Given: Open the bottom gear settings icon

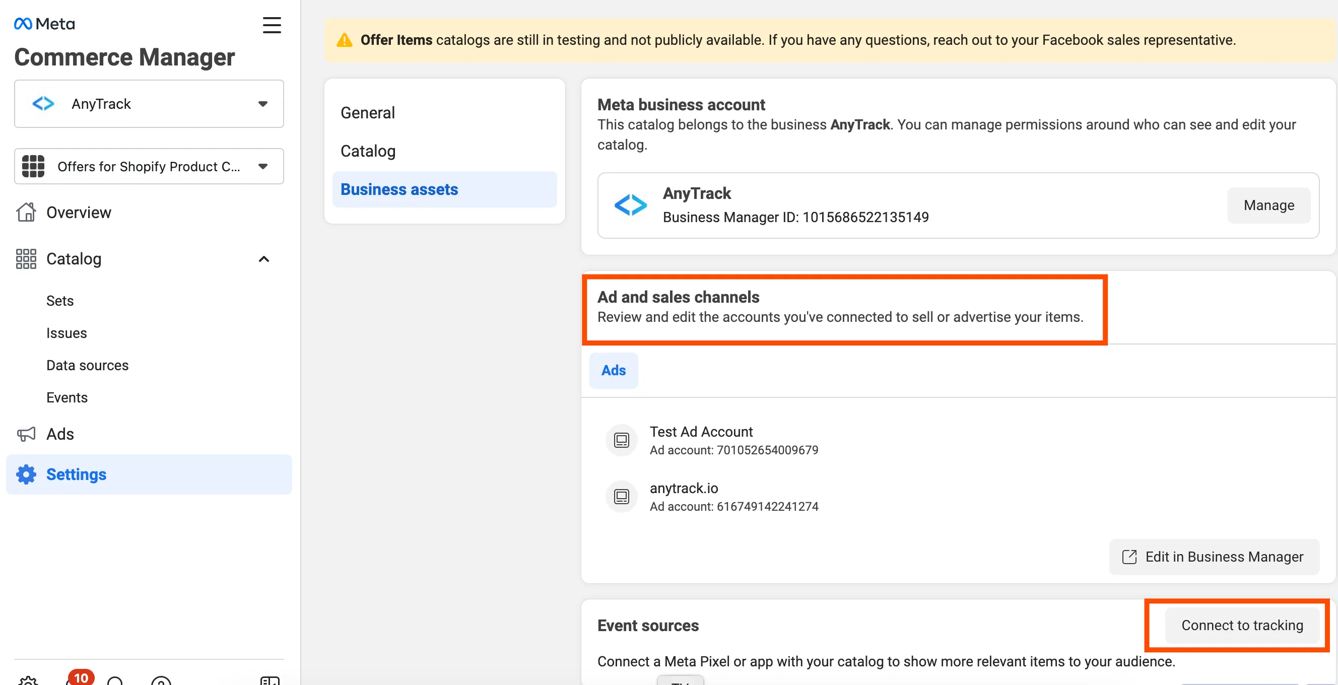Looking at the screenshot, I should 28,680.
